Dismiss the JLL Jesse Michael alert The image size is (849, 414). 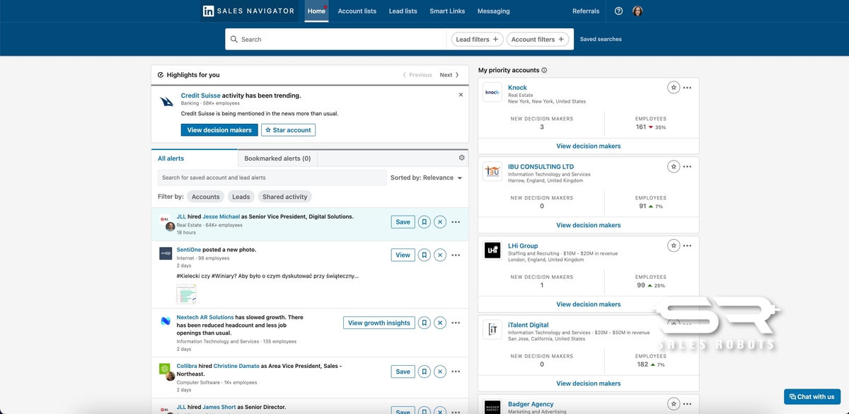(x=440, y=222)
